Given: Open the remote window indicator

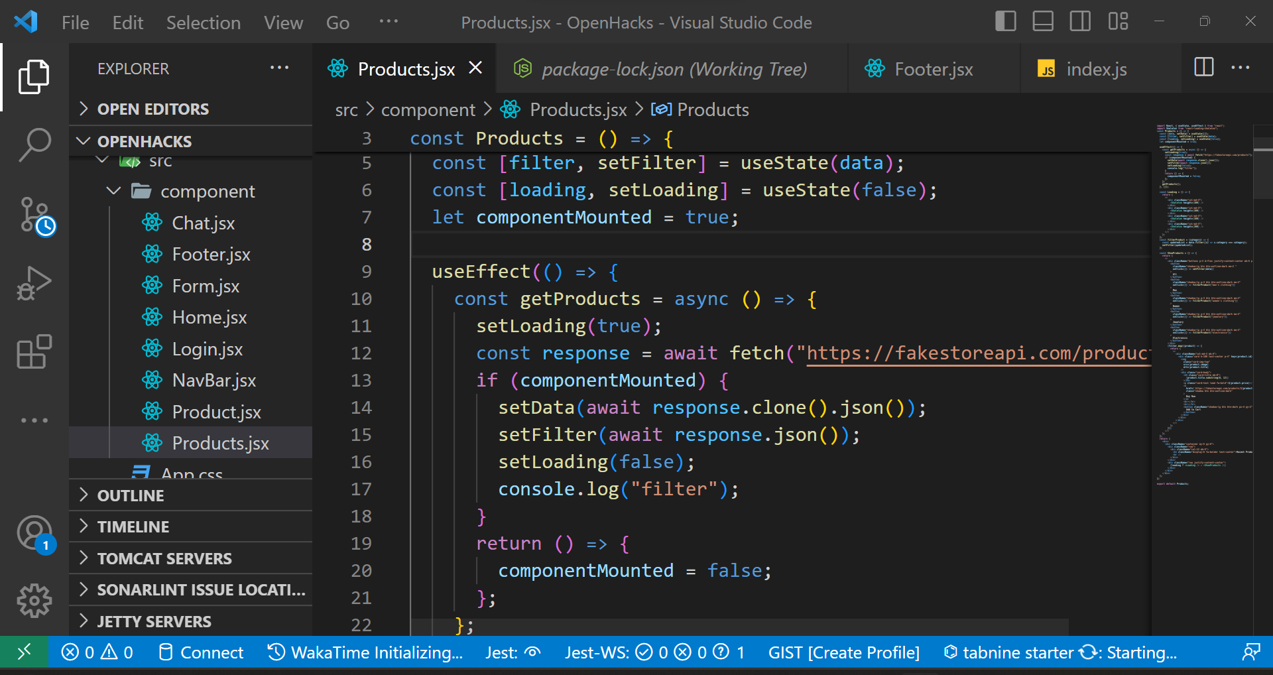Looking at the screenshot, I should point(24,652).
